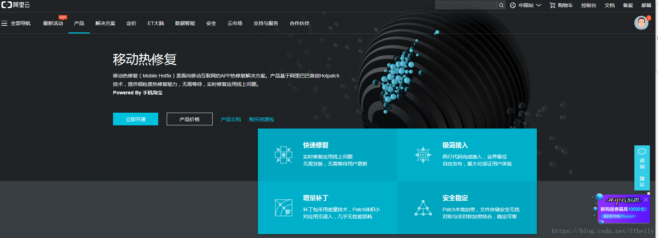Open ET大脑 menu item
Screen dimensions: 658x238
(156, 23)
